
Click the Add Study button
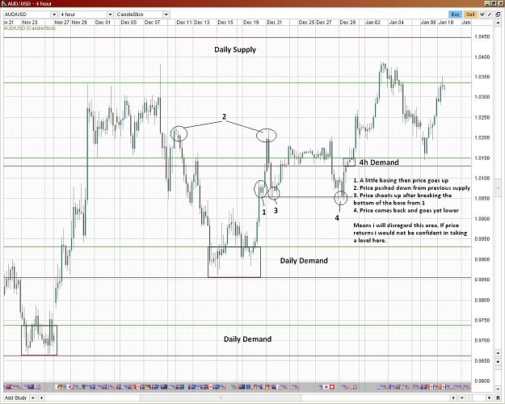click(x=16, y=398)
